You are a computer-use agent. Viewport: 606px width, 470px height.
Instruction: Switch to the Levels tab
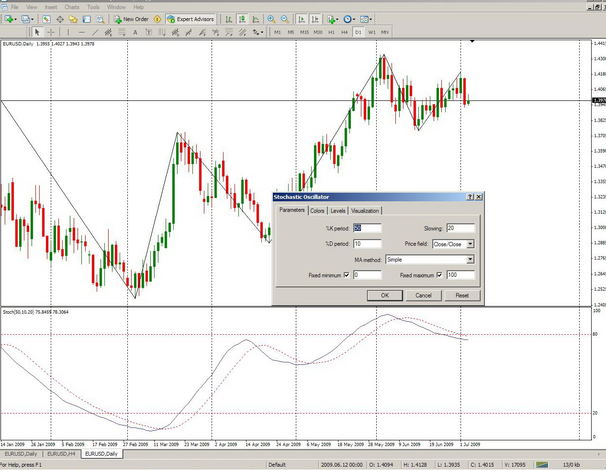(338, 211)
